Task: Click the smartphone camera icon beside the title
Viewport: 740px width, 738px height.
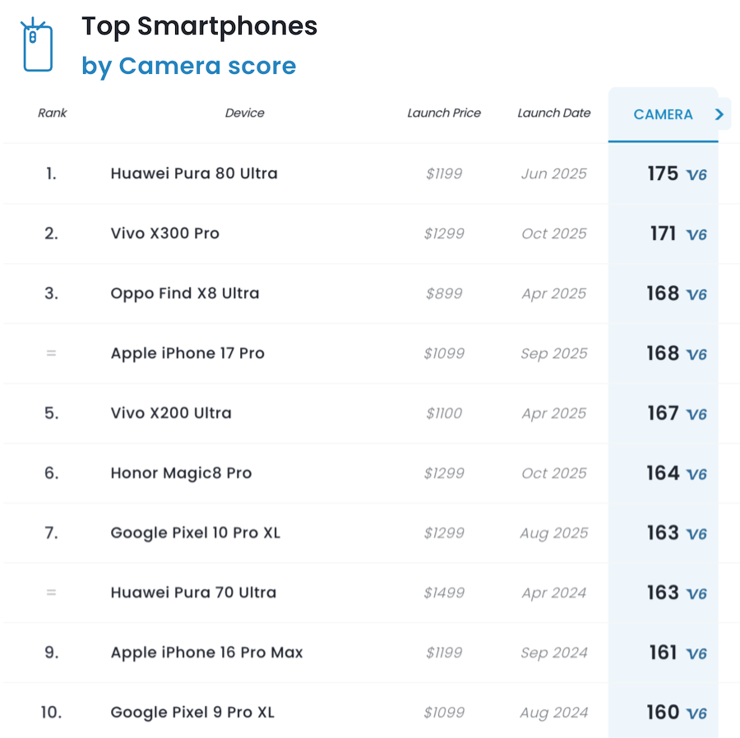Action: click(x=36, y=46)
